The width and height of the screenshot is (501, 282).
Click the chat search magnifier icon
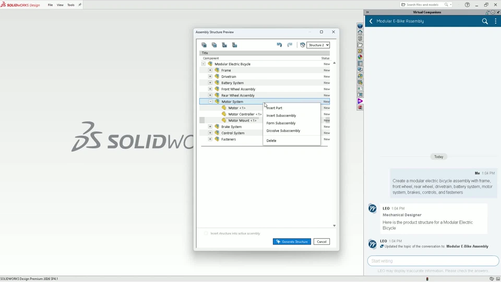(x=485, y=21)
